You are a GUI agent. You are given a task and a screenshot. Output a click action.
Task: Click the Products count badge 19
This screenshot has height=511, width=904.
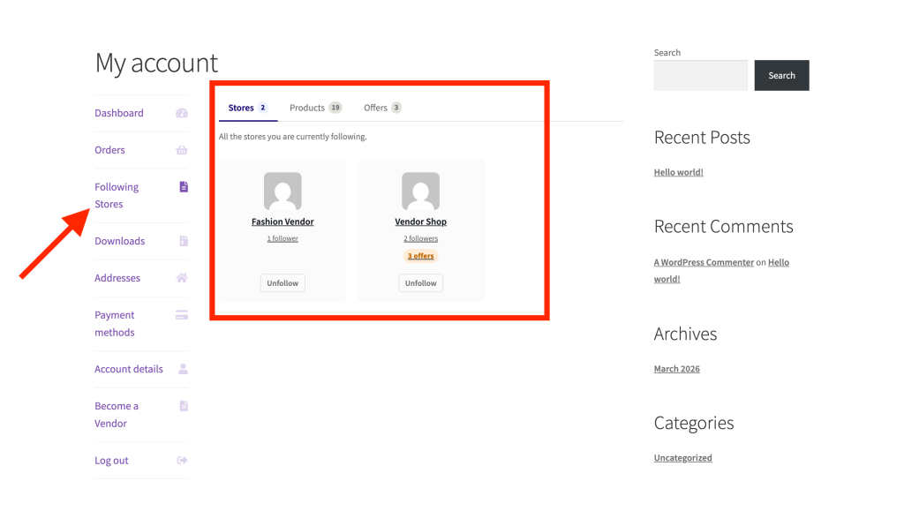point(335,108)
